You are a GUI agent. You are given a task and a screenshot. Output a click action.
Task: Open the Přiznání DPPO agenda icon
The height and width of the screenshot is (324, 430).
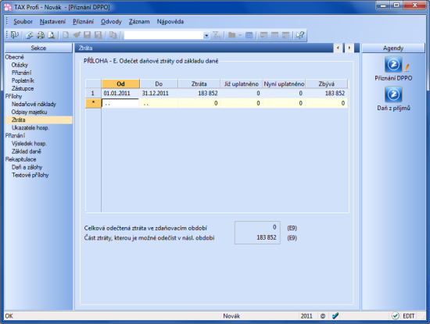393,65
